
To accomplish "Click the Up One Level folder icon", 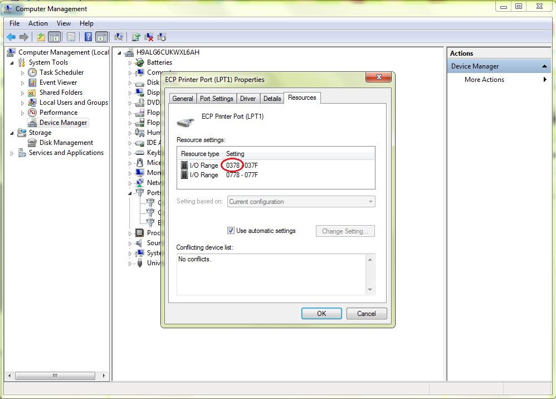I will 41,37.
